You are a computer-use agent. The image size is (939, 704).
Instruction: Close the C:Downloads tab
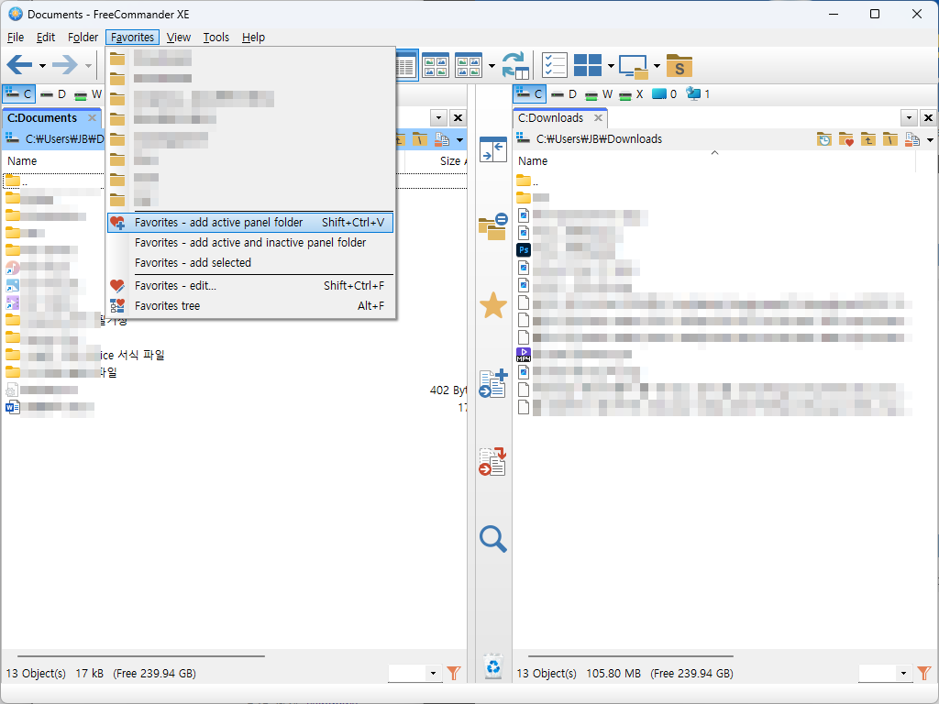[598, 118]
